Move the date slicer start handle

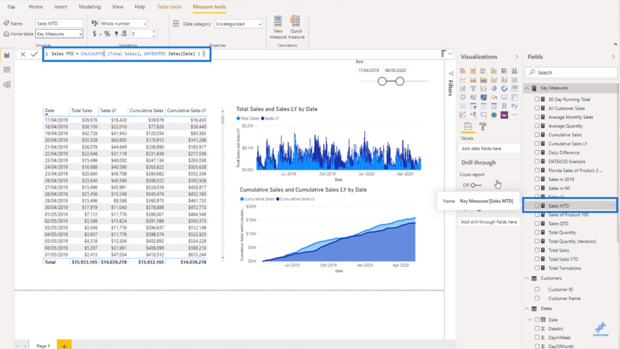pos(382,82)
